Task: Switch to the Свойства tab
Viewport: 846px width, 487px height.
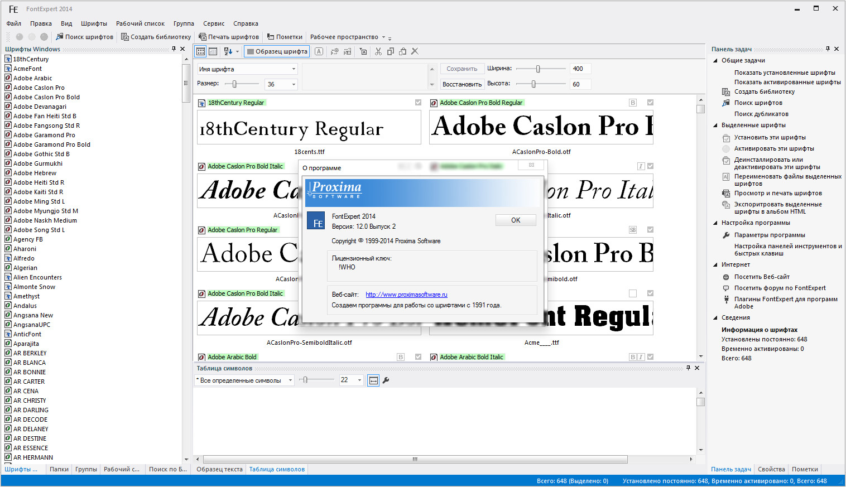Action: [771, 469]
